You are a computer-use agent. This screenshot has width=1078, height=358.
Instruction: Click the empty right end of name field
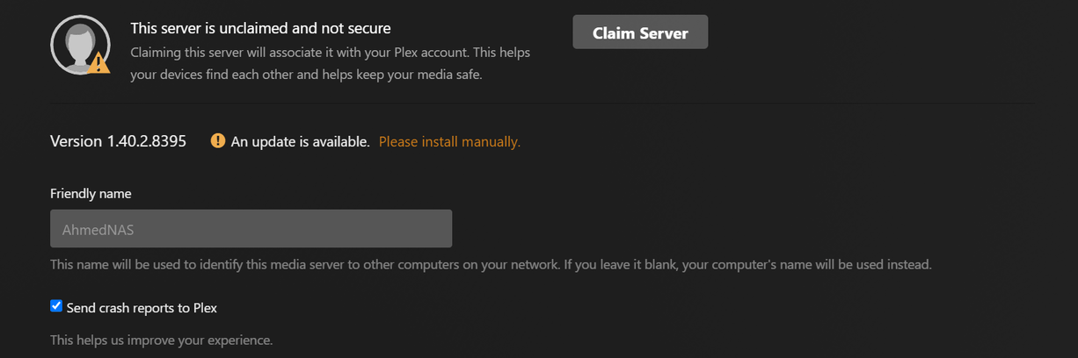coord(413,228)
